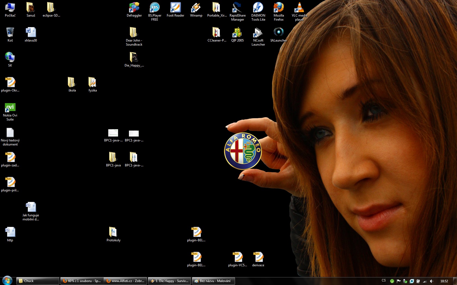Select the Mozilla Firefox desktop shortcut

(x=279, y=8)
